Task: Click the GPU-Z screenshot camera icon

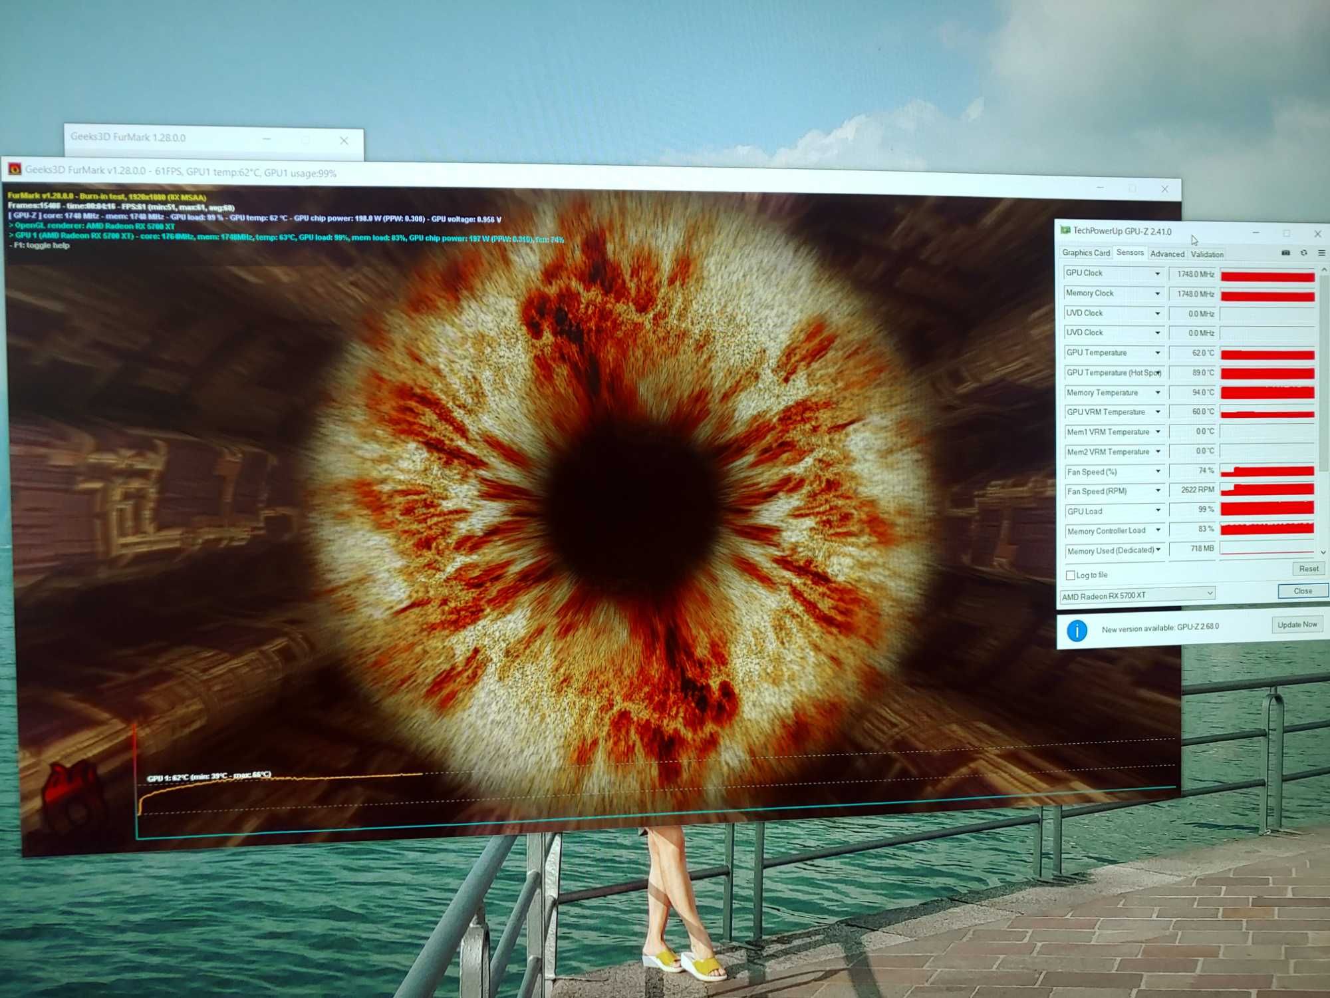Action: click(x=1285, y=253)
